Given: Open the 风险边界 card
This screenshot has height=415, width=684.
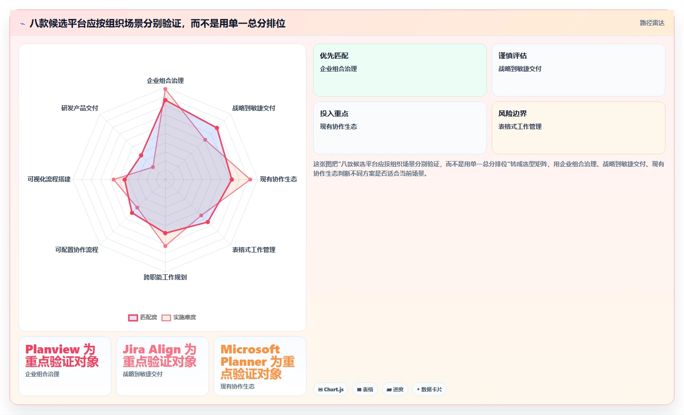Looking at the screenshot, I should [x=578, y=128].
